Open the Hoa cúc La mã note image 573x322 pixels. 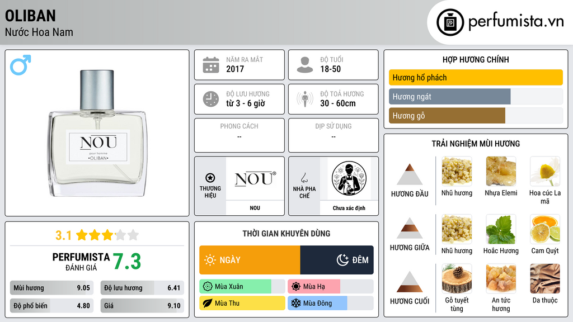[x=545, y=172]
